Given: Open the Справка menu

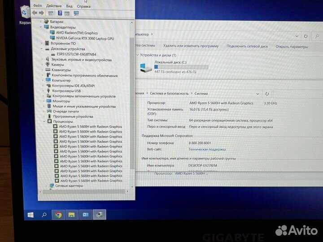Looking at the screenshot, I should coord(83,6).
